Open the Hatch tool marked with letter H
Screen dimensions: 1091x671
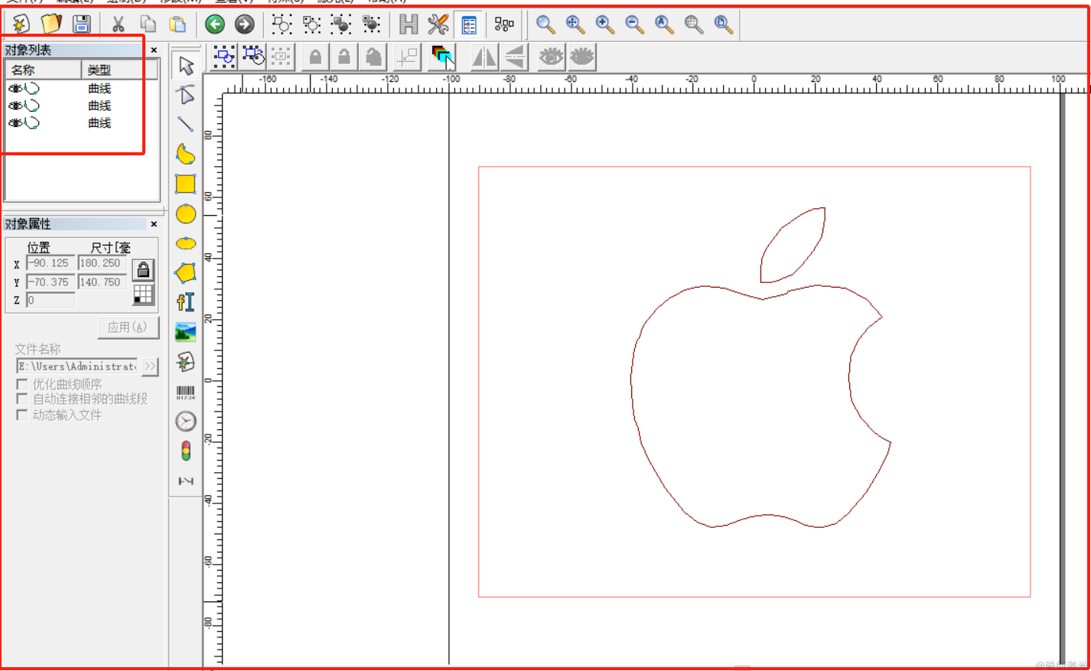point(409,24)
